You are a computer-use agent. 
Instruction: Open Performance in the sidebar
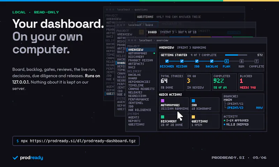tap(138, 99)
